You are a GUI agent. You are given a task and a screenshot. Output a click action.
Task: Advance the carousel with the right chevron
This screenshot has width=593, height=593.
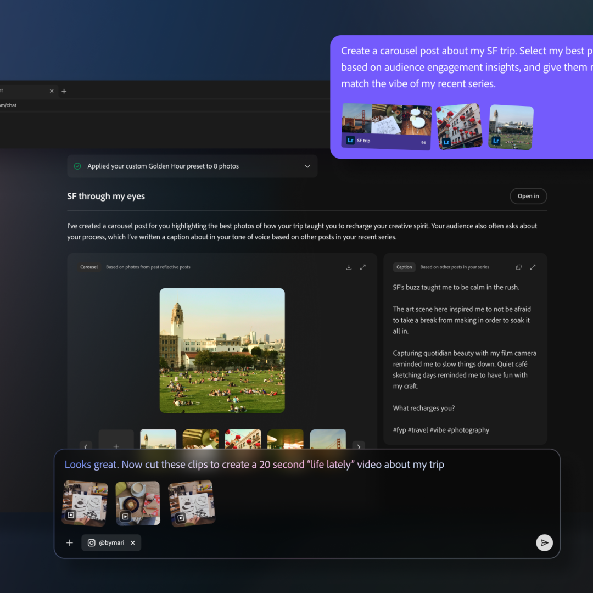[x=359, y=447]
